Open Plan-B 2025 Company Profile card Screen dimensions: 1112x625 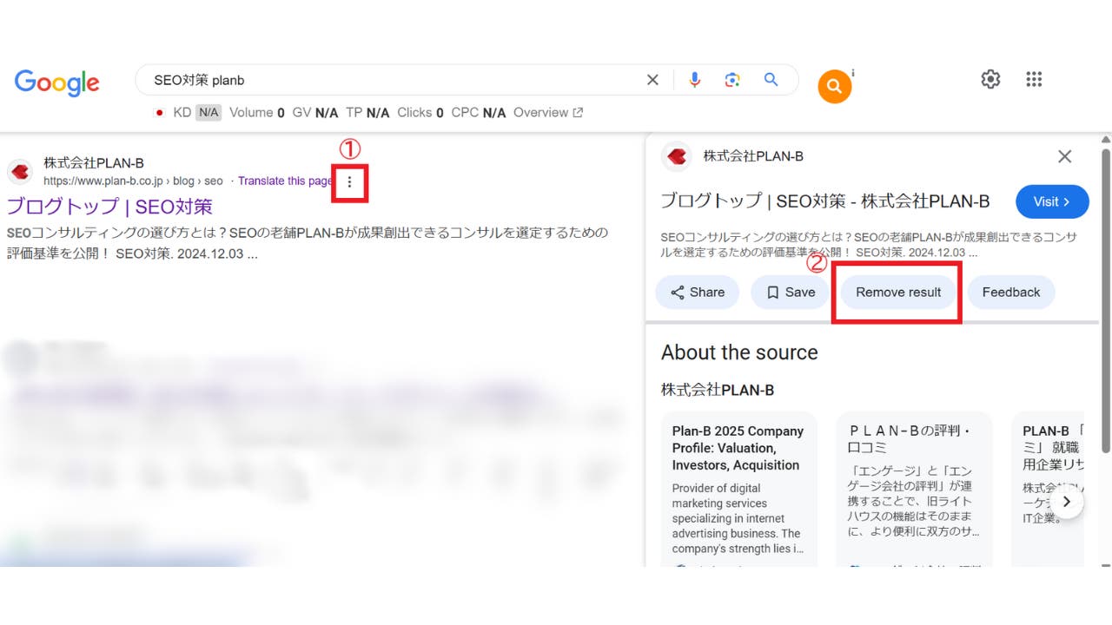coord(739,490)
